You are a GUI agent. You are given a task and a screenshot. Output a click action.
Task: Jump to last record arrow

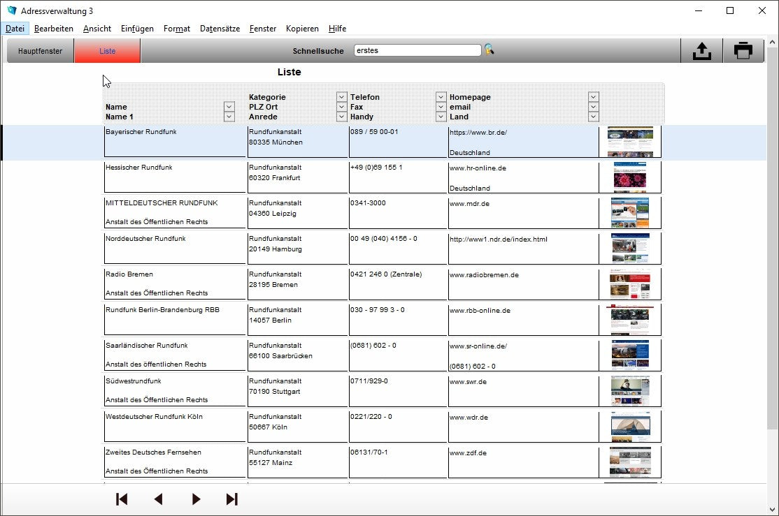click(x=232, y=499)
